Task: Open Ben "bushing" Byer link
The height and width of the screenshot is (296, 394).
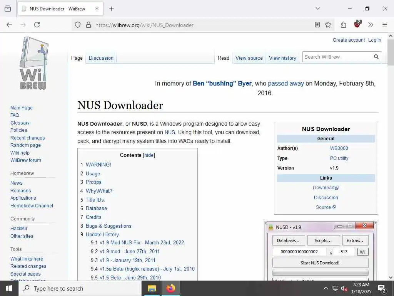Action: [x=222, y=83]
